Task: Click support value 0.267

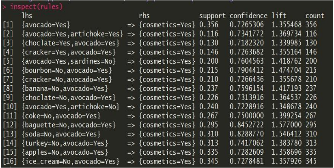Action: (209, 116)
